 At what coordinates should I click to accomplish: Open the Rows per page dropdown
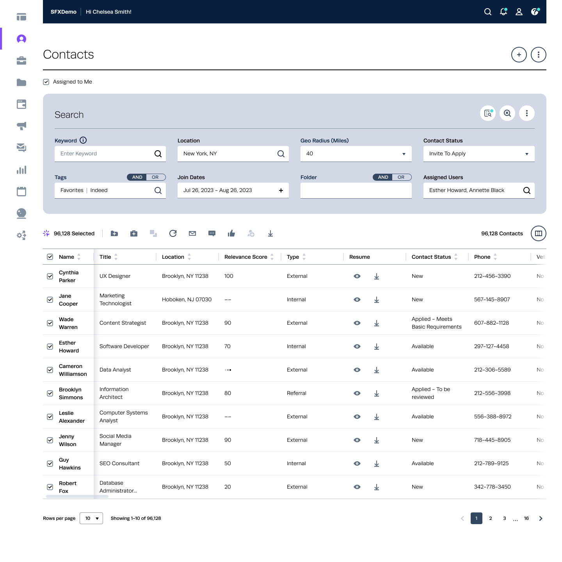91,518
